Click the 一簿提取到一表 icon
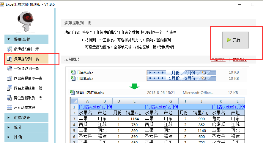The image size is (263, 143). pos(10,69)
